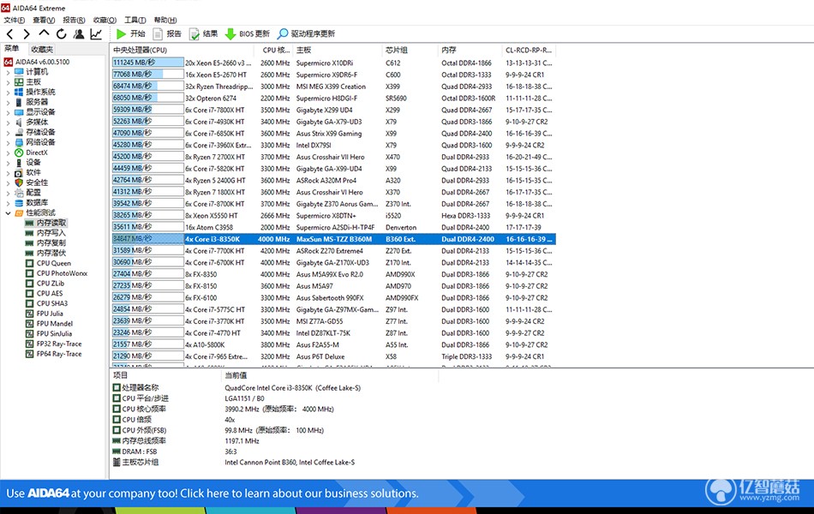This screenshot has width=814, height=514.
Task: Select the 软件 icon in the tree
Action: tap(19, 173)
